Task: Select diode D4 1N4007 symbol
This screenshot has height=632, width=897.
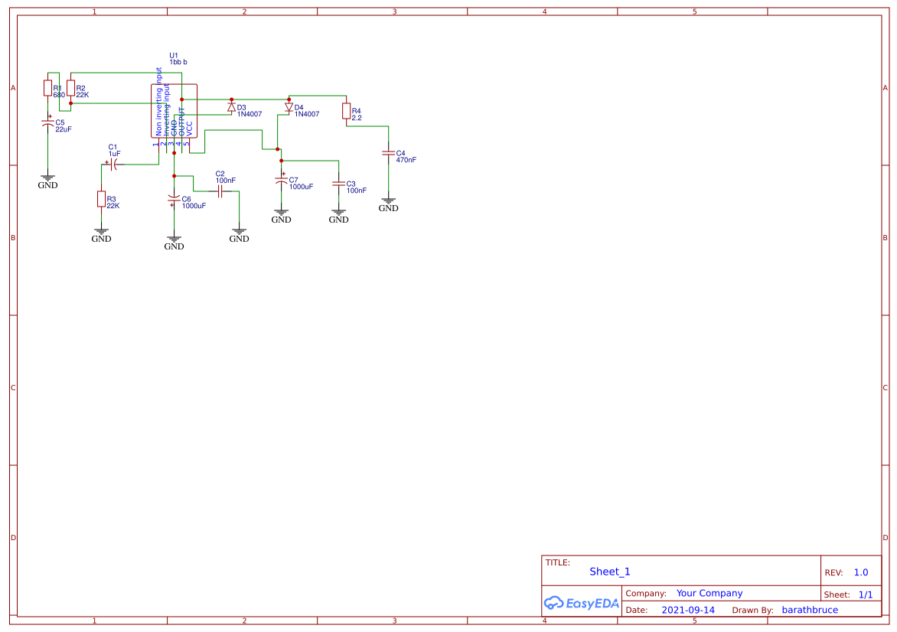Action: point(289,106)
